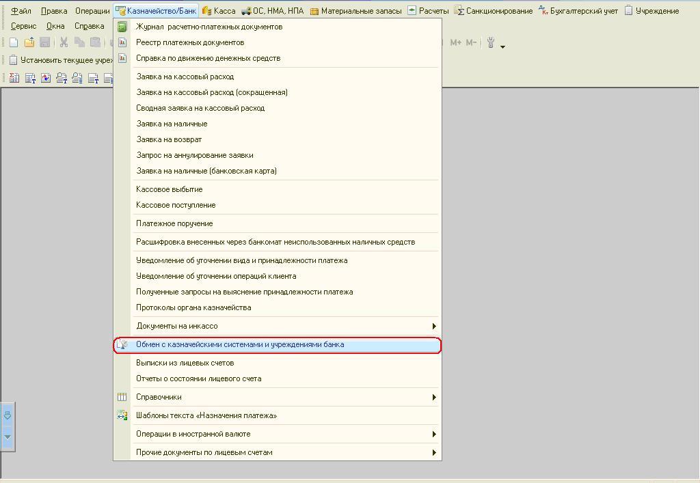Click the wrench settings icon in toolbar
The width and height of the screenshot is (700, 483).
(491, 43)
